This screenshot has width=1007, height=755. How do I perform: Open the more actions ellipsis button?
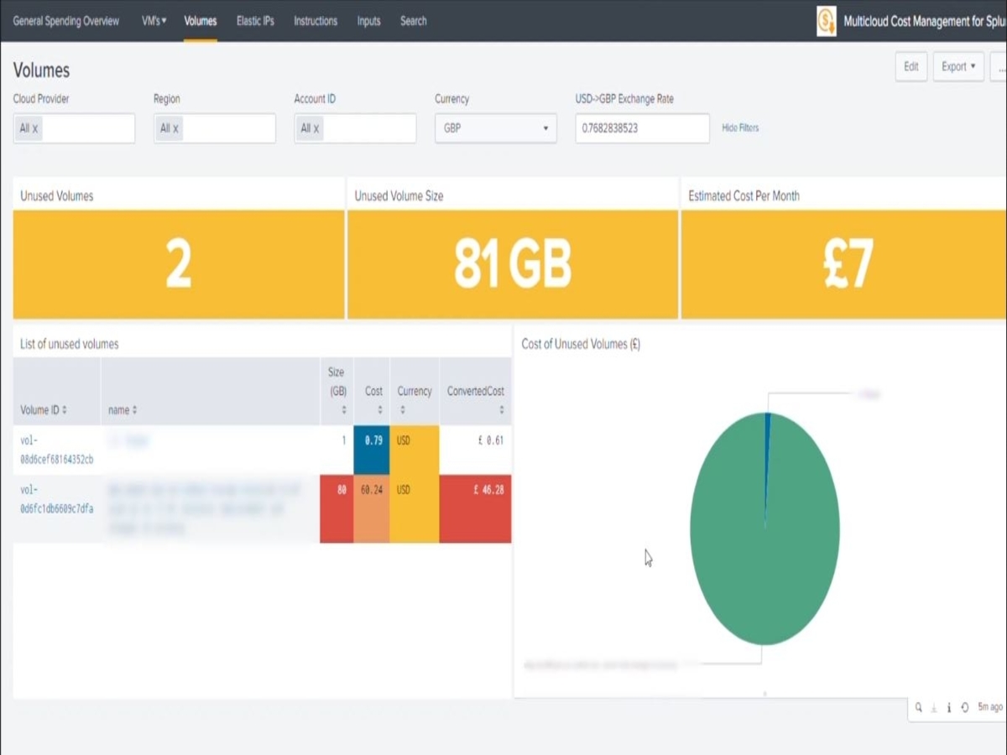(x=999, y=66)
